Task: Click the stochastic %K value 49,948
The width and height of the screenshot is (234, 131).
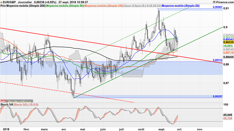Action: 228,115
